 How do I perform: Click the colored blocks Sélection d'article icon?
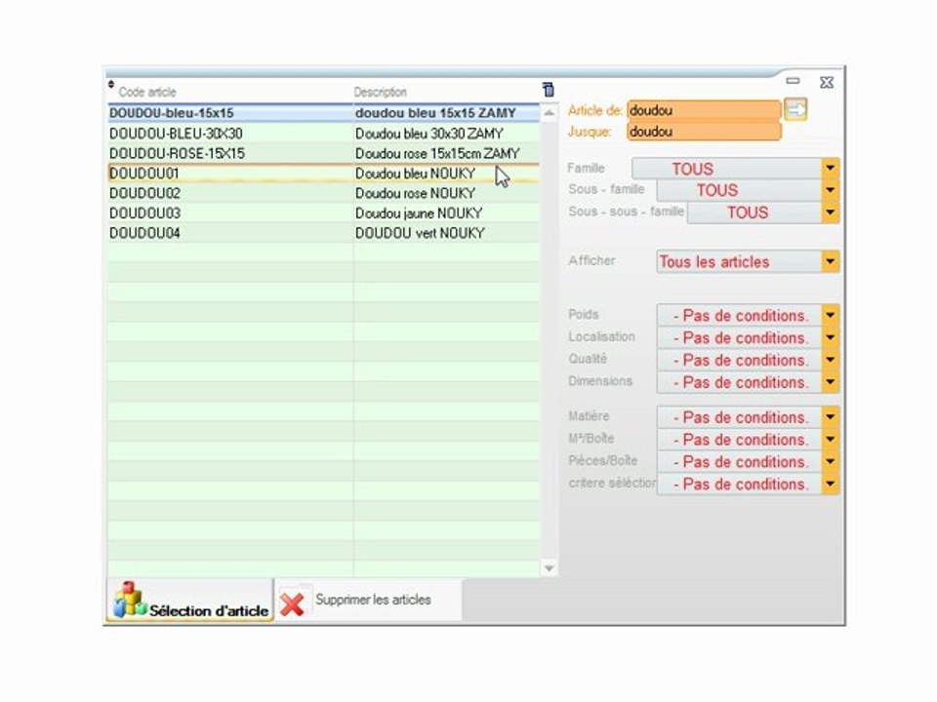(x=130, y=600)
